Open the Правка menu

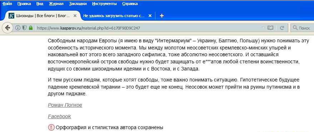(x=24, y=4)
